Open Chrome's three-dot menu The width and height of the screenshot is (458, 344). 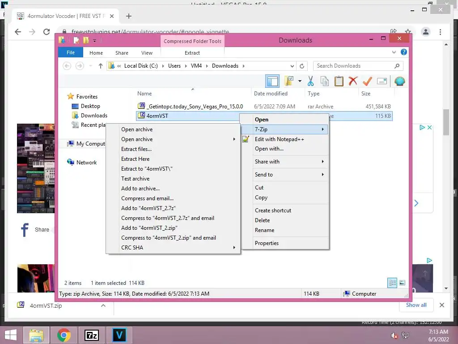[x=440, y=32]
